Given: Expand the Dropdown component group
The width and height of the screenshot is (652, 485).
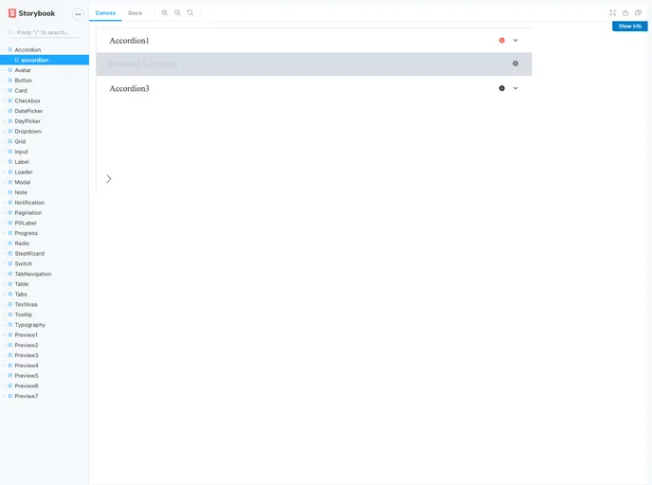Looking at the screenshot, I should point(27,132).
